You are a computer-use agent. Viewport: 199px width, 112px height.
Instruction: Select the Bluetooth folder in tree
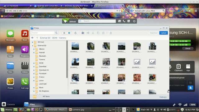(42, 56)
